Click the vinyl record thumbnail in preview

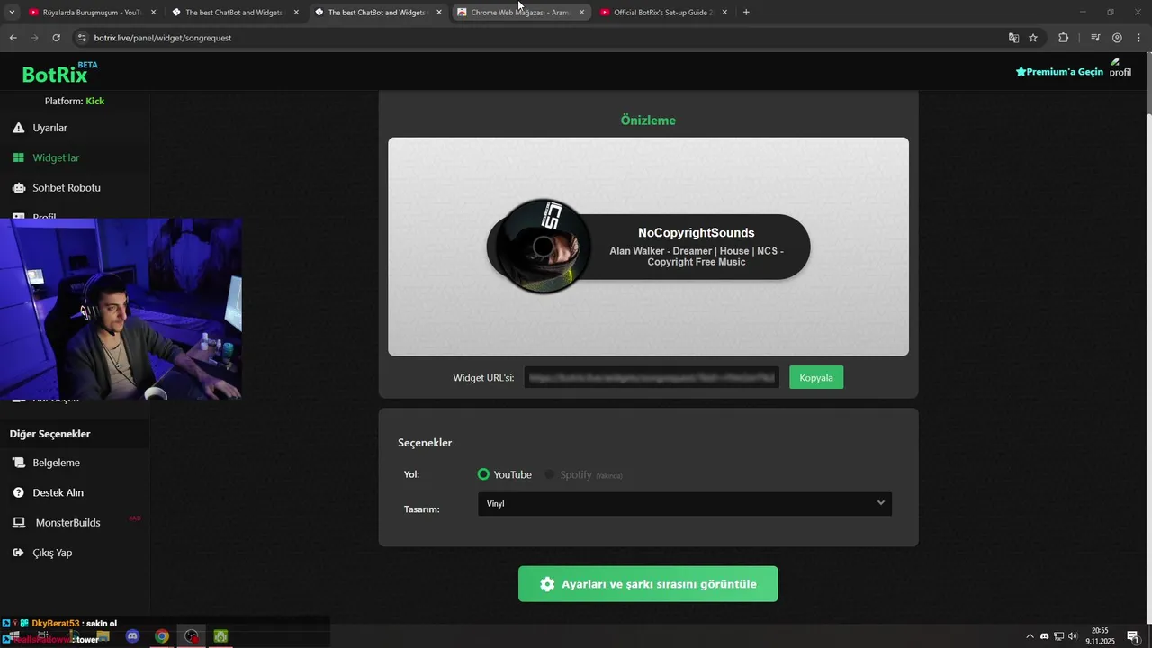pos(543,247)
